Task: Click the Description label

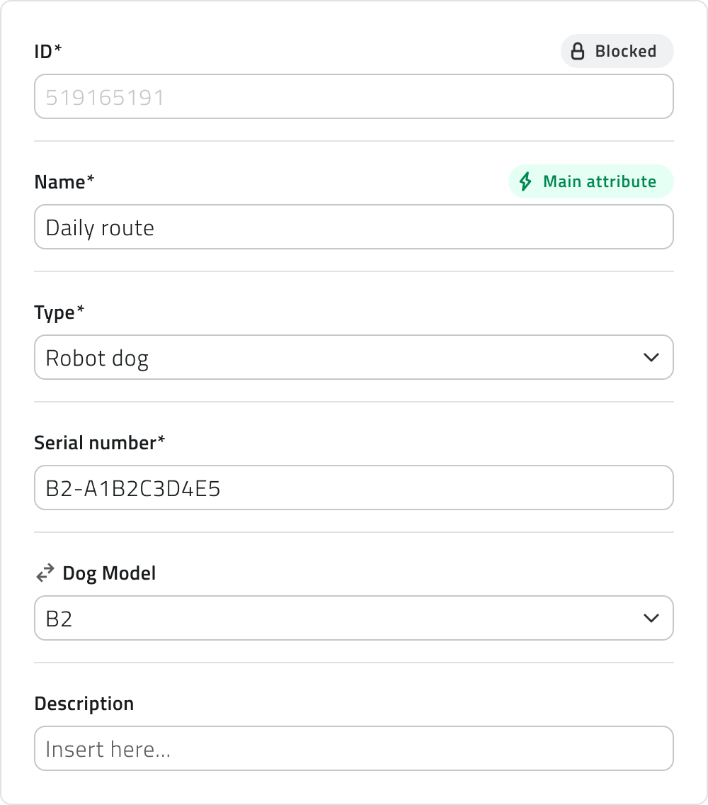Action: pos(84,704)
